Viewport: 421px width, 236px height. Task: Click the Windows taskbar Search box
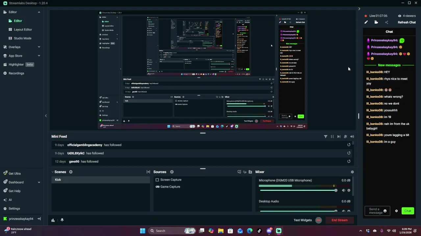pos(172,231)
